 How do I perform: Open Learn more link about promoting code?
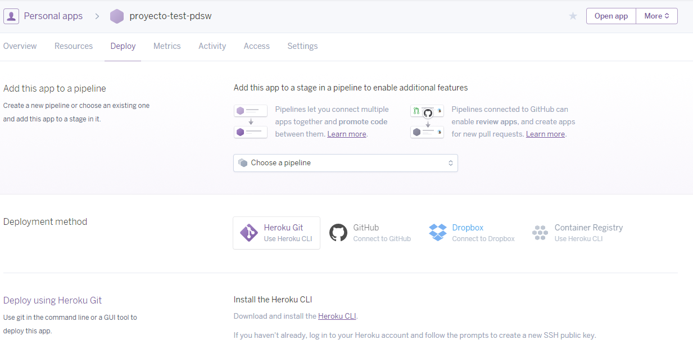point(347,134)
